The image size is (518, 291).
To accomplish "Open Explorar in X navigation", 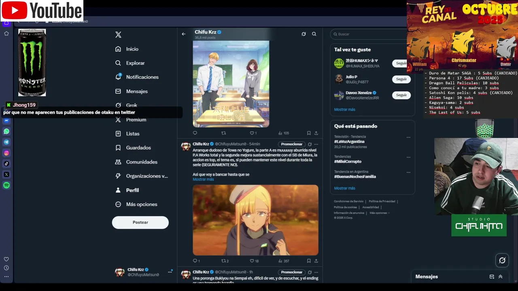I will pyautogui.click(x=130, y=63).
